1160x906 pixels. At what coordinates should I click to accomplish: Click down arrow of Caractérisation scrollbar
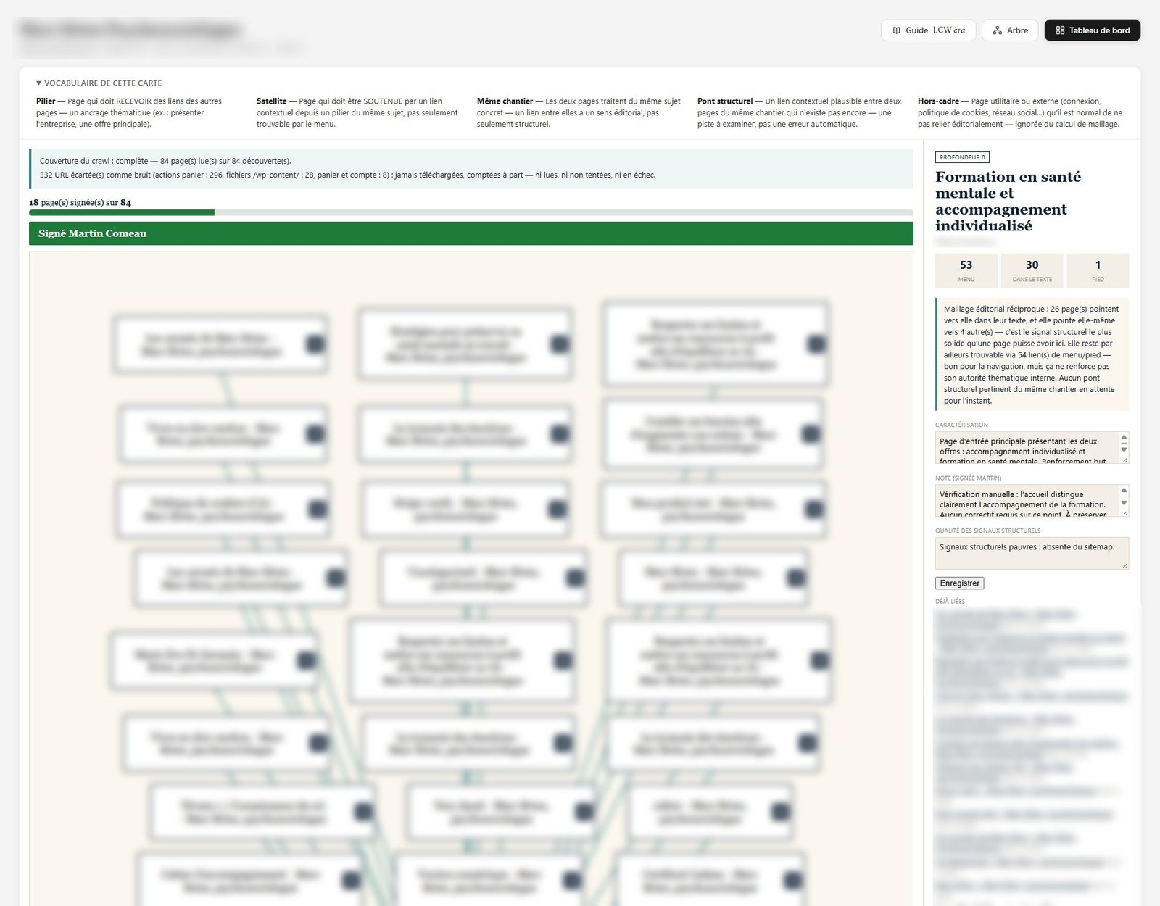point(1124,450)
